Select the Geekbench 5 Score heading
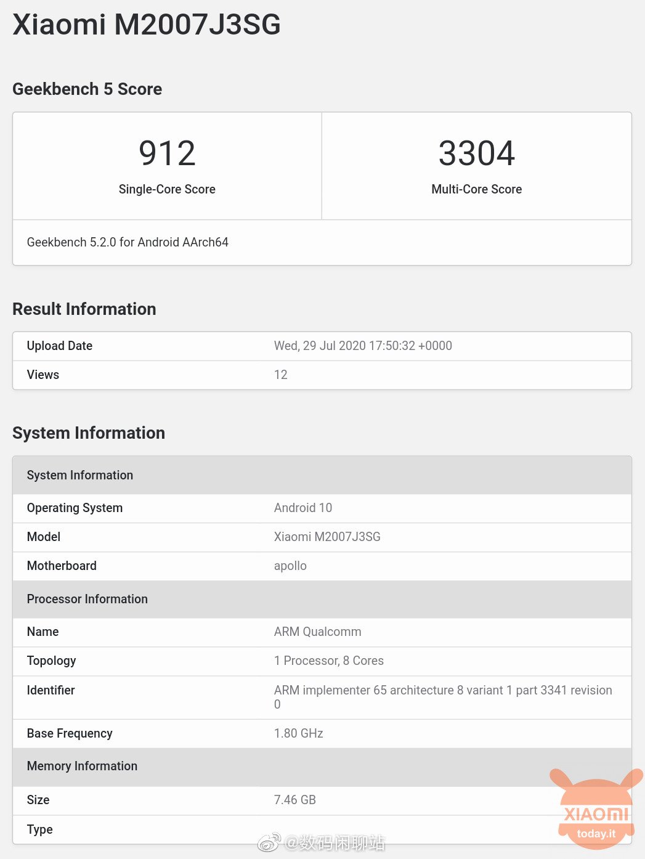Screen dimensions: 645x859 click(x=87, y=89)
